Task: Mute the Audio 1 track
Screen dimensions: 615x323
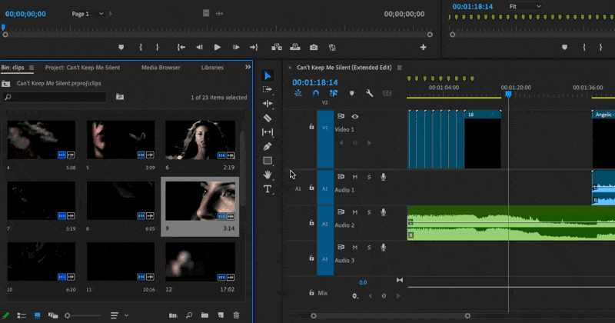Action: 354,177
